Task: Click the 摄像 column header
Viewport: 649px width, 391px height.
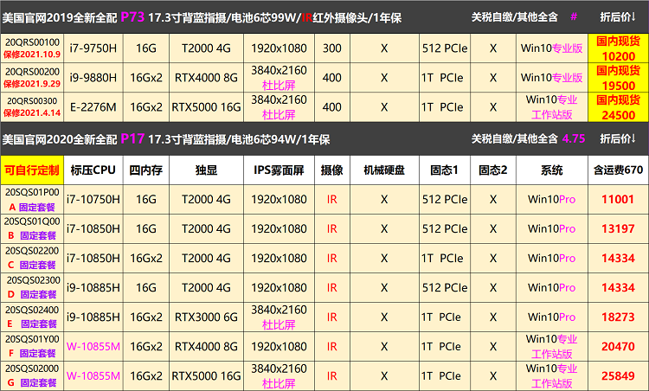Action: [332, 170]
